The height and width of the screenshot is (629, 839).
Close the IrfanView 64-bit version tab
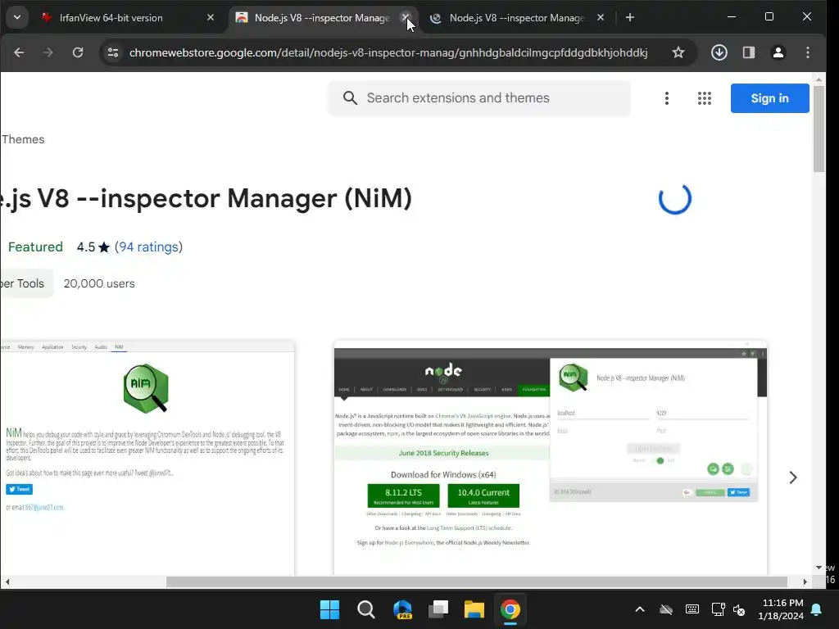pyautogui.click(x=211, y=18)
